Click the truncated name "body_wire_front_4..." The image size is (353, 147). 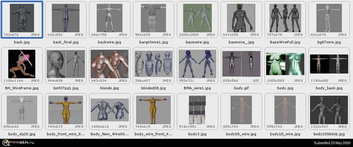[154, 134]
